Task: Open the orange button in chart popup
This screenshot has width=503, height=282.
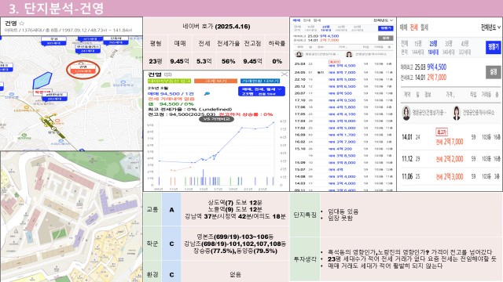Action: point(215,81)
